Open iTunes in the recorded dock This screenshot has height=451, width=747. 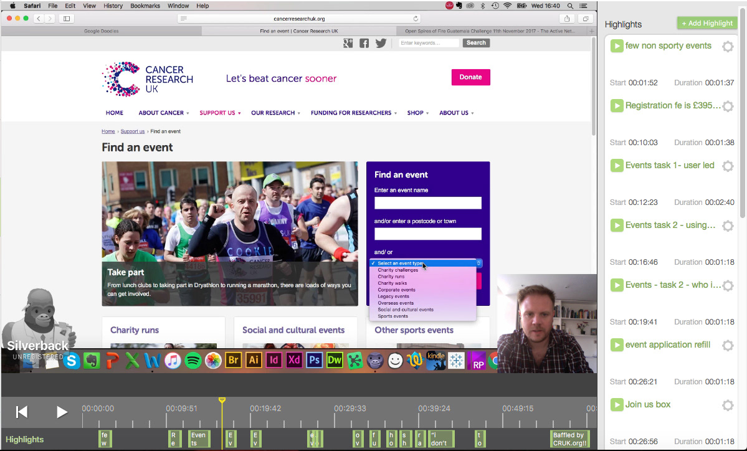tap(173, 361)
